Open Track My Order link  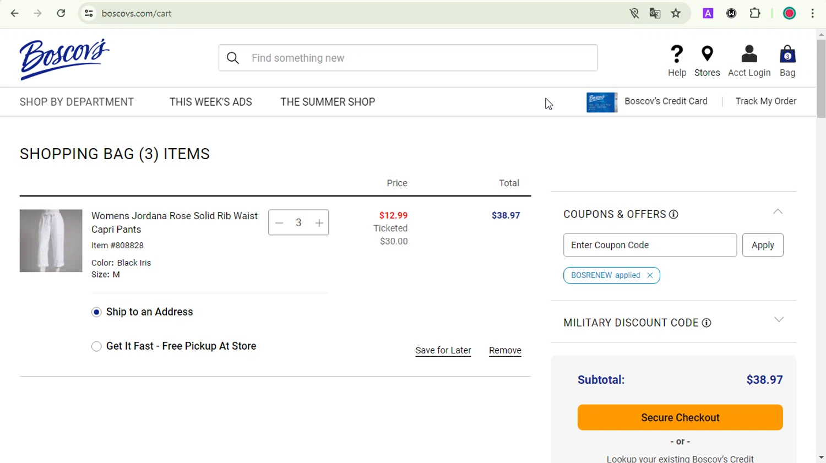click(x=766, y=101)
